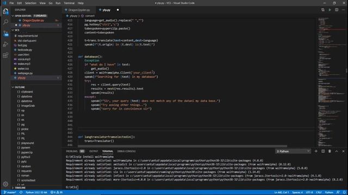Open the Source Control view icon

(5, 33)
